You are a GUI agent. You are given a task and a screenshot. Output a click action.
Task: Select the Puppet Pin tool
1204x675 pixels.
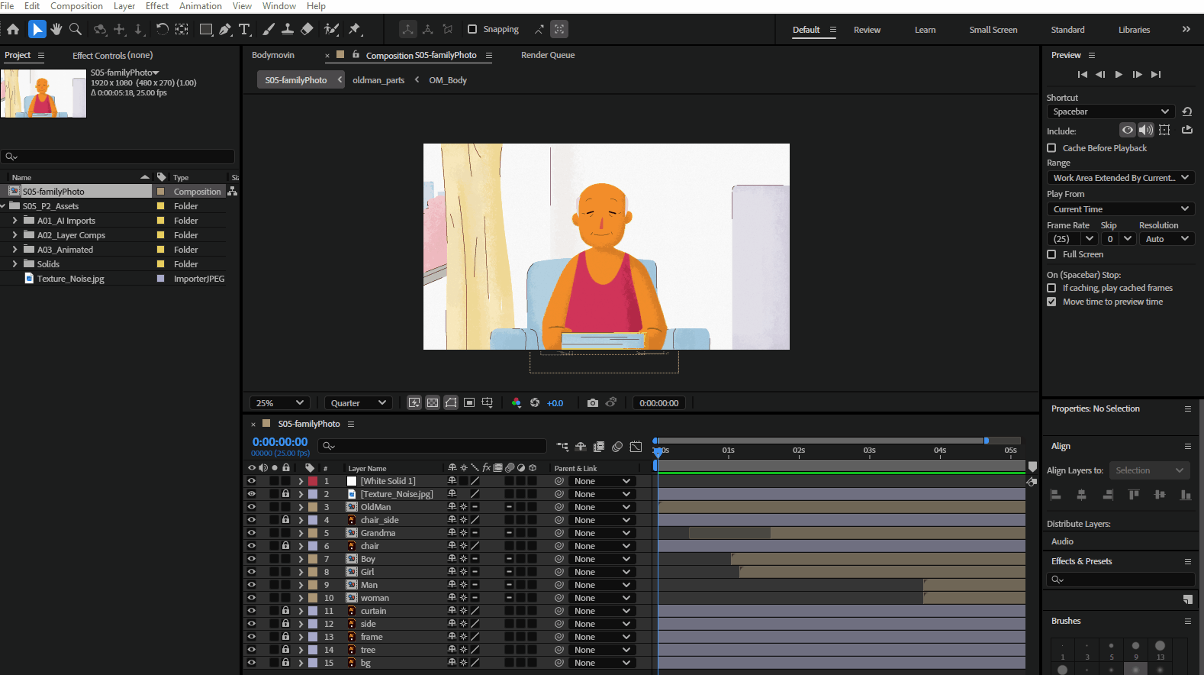355,29
